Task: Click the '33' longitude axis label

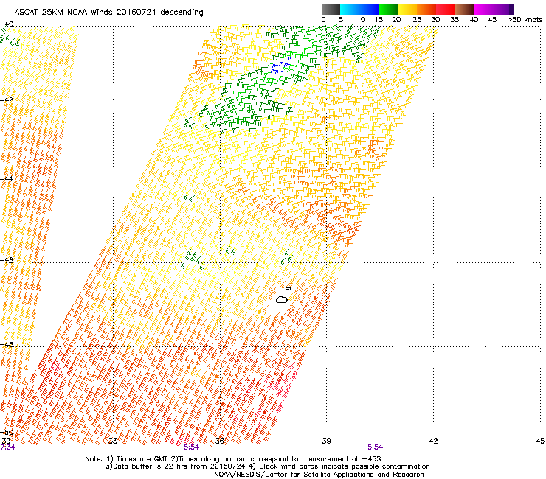Action: tap(113, 441)
